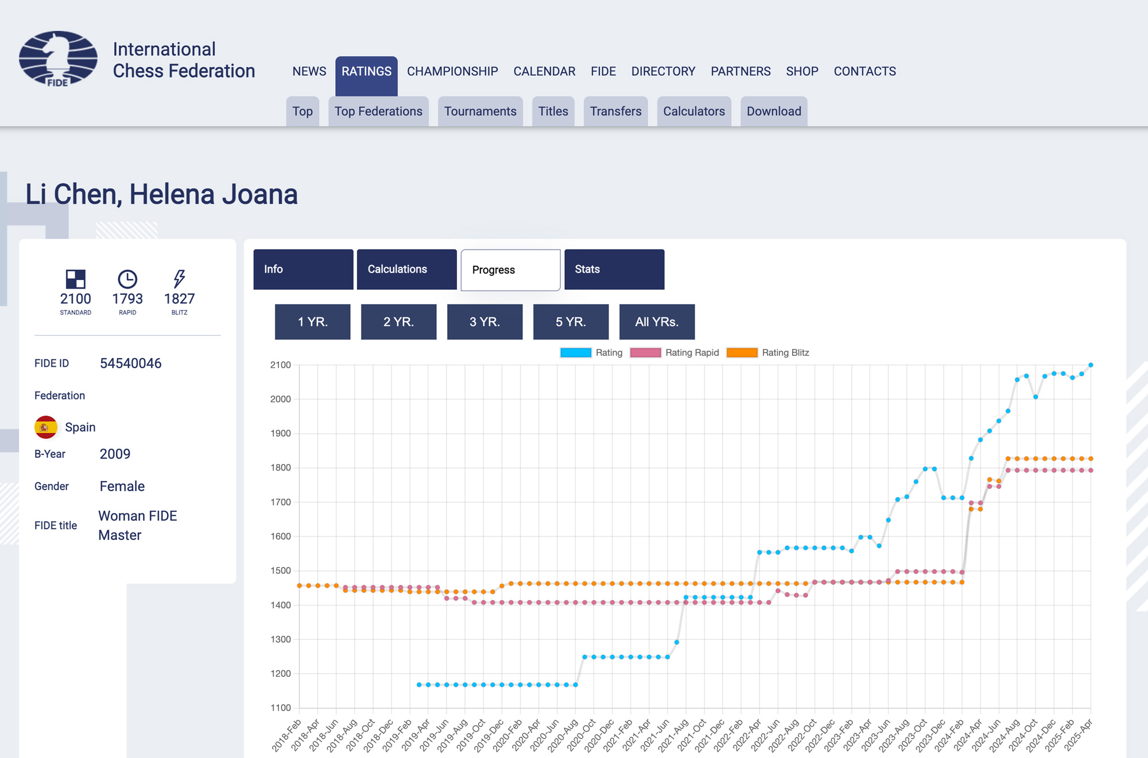Go to Top Federations sub-page
Image resolution: width=1148 pixels, height=758 pixels.
click(x=378, y=111)
